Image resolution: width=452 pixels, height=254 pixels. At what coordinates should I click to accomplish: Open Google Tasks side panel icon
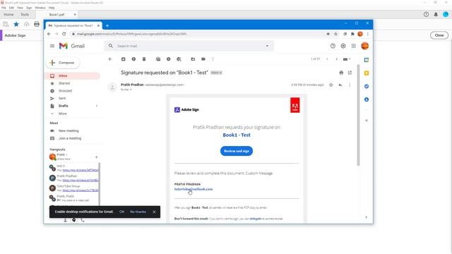(367, 86)
